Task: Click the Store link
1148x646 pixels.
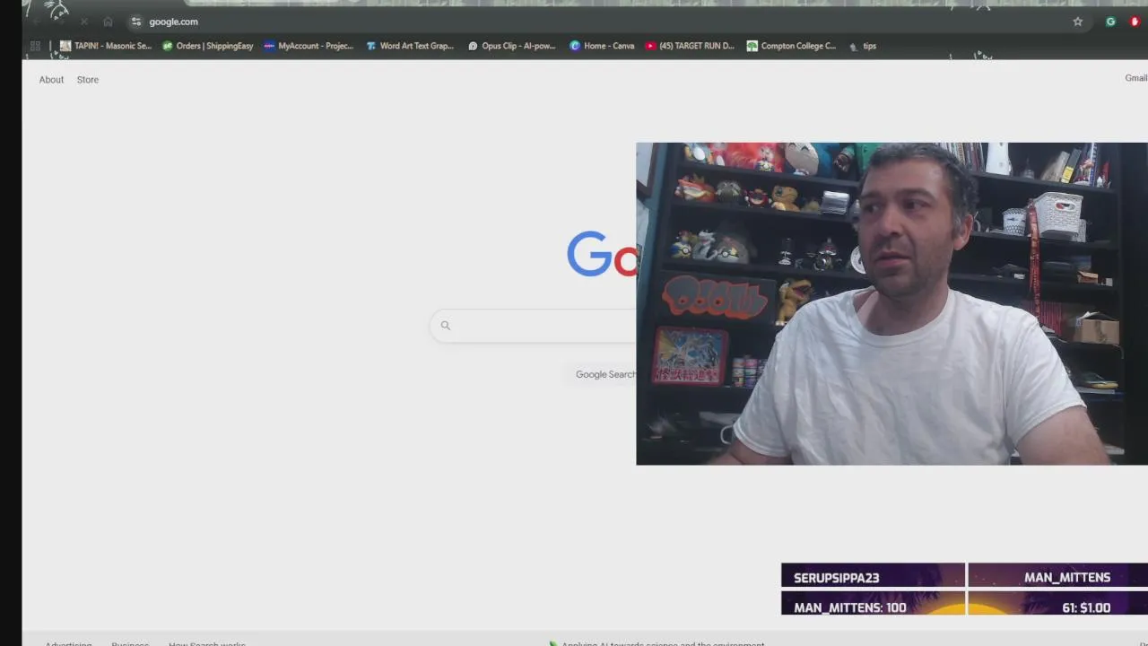Action: (88, 80)
